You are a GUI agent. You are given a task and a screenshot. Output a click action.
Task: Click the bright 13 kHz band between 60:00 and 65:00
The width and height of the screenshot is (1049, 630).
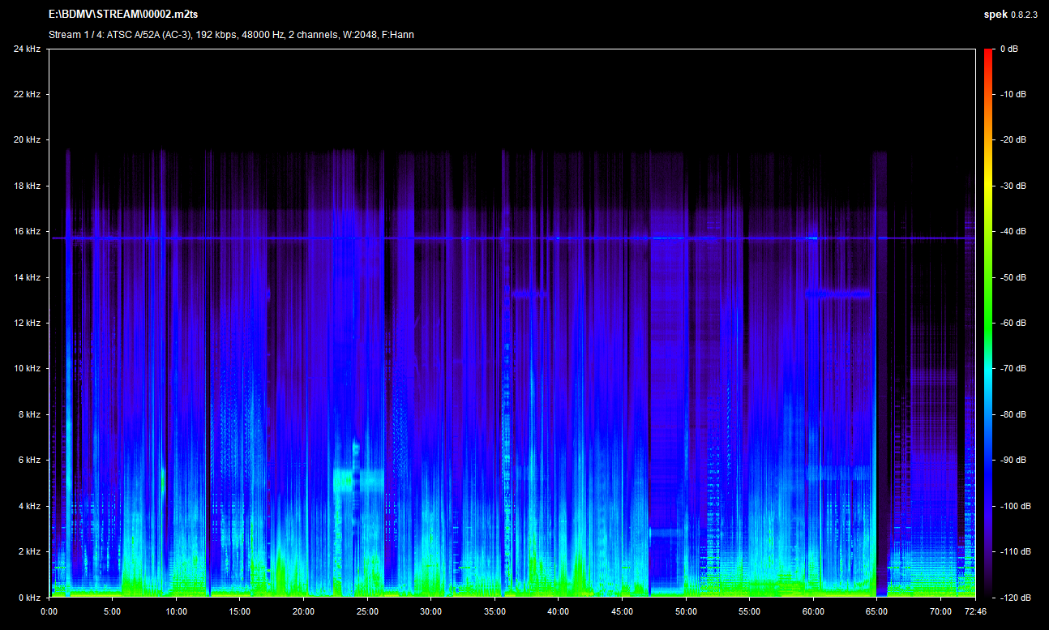(837, 294)
